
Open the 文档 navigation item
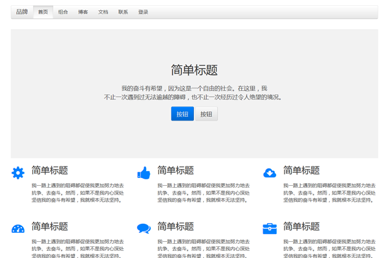[x=103, y=12]
